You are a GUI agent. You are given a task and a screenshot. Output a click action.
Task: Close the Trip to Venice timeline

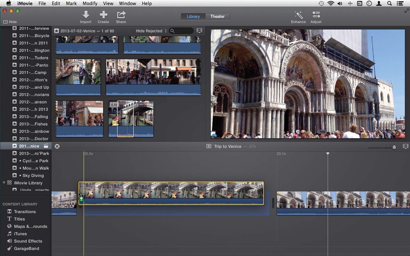click(57, 146)
